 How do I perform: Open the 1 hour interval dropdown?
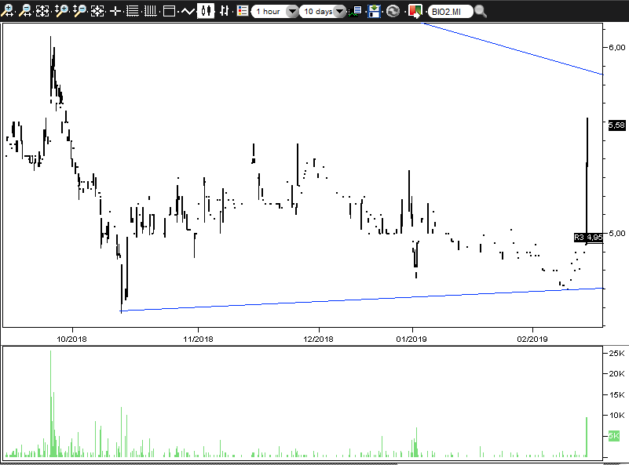[275, 11]
